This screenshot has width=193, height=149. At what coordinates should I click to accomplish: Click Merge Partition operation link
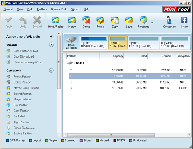point(22,99)
